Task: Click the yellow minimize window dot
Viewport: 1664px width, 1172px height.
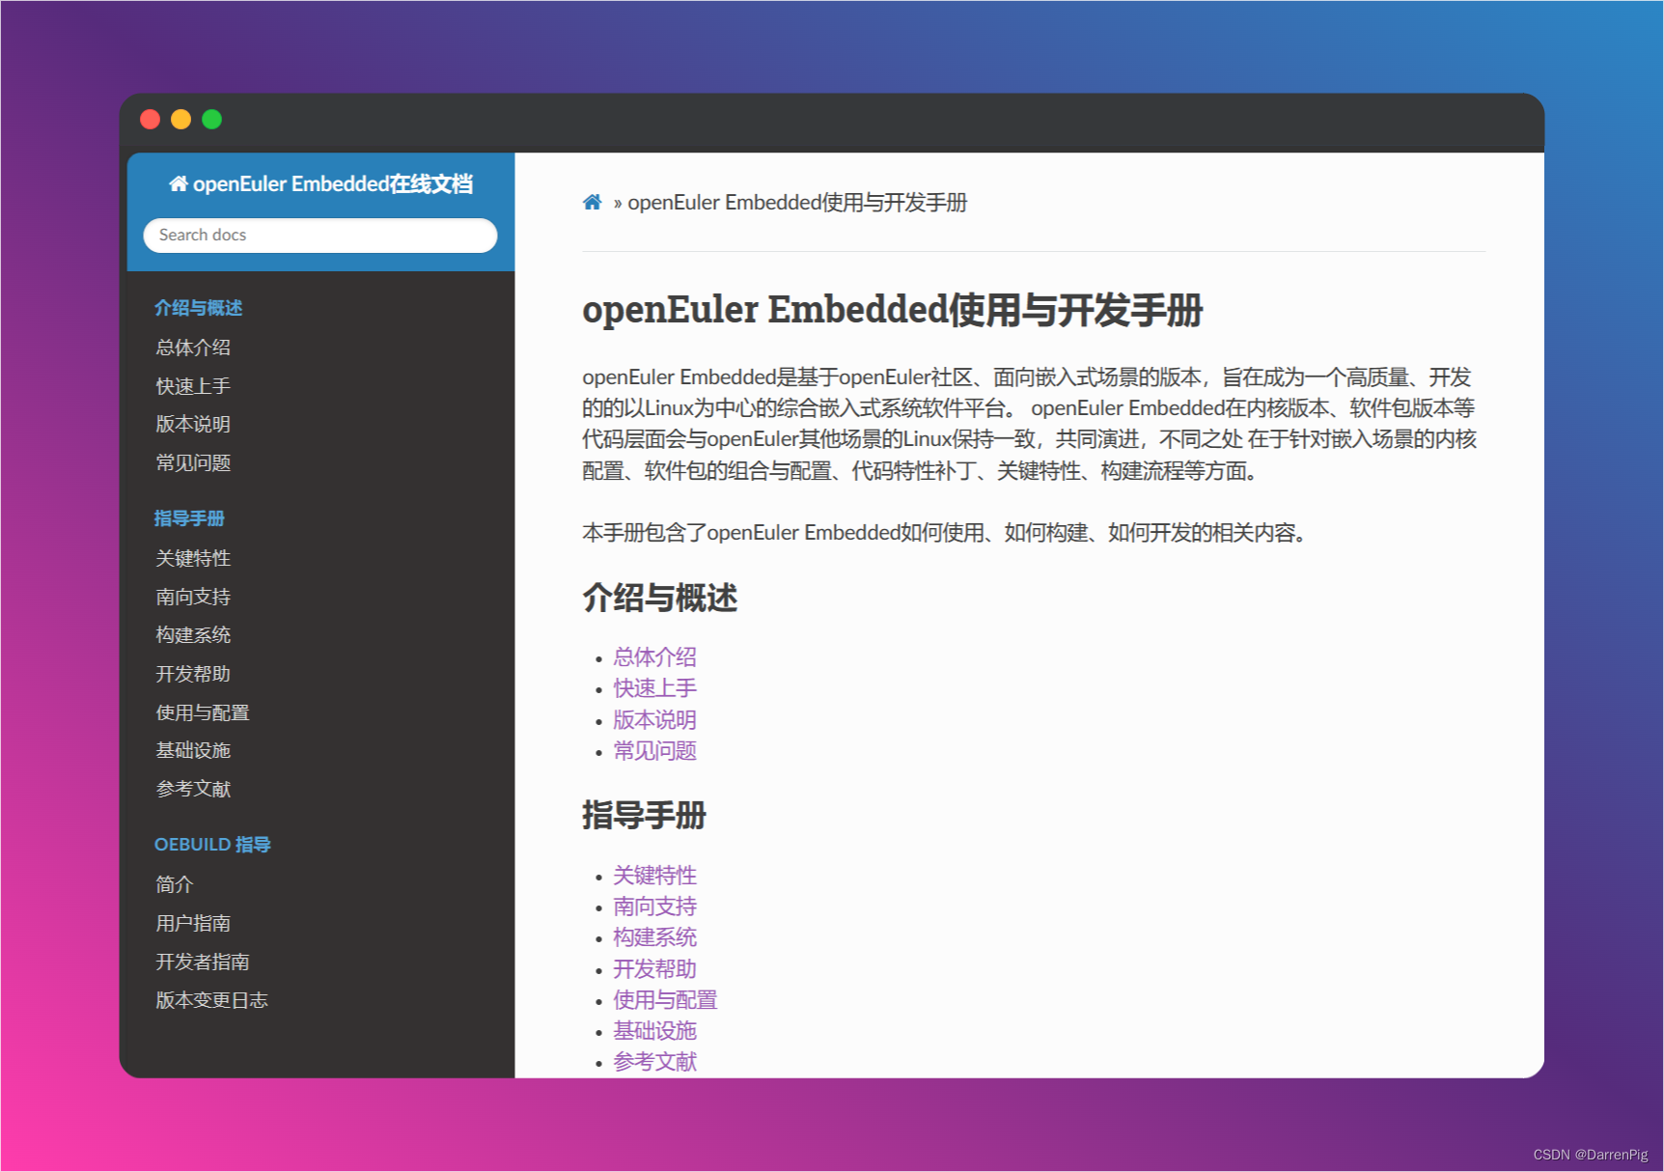Action: pos(180,119)
